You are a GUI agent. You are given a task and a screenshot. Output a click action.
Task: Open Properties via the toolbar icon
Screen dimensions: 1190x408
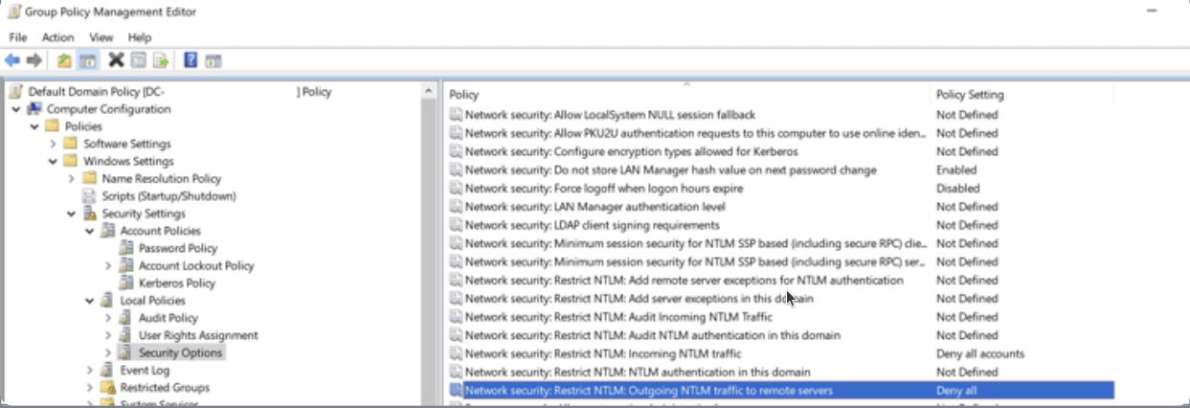139,61
